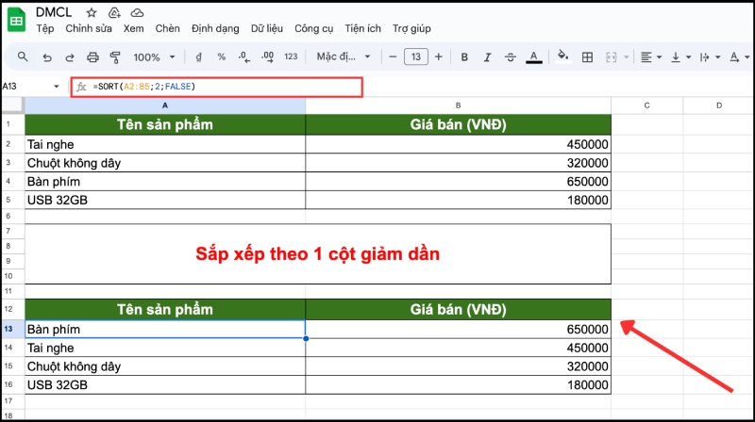
Task: Open the text color picker
Action: pos(533,57)
